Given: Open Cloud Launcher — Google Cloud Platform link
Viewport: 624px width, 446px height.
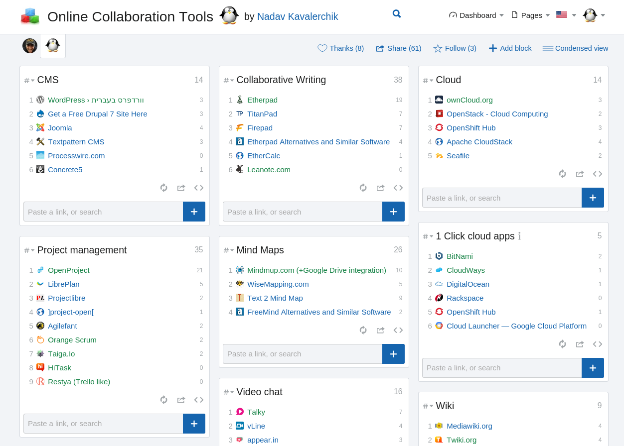Looking at the screenshot, I should (516, 326).
